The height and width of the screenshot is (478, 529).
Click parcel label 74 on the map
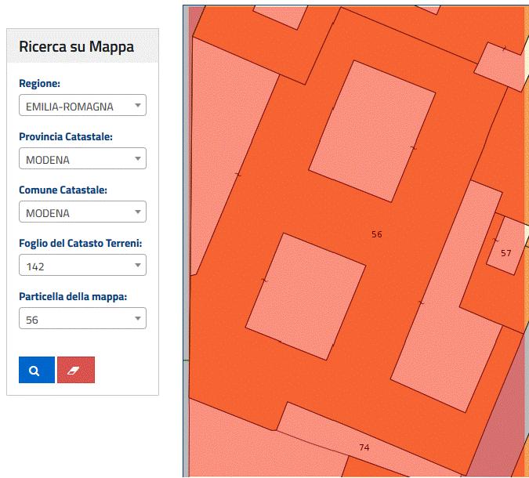pos(364,447)
